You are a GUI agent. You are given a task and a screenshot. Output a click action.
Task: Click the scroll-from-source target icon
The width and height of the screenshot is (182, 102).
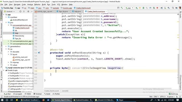point(20,11)
